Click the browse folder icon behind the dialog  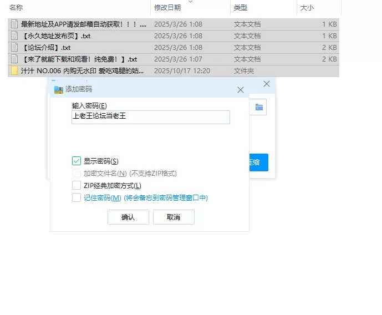click(x=259, y=107)
